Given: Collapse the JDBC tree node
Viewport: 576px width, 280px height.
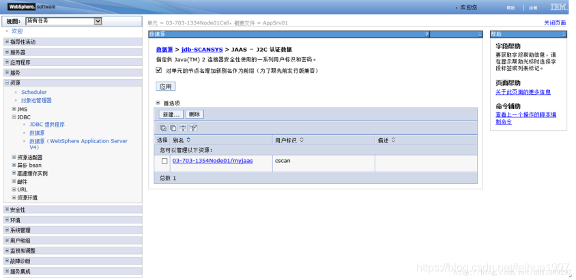Looking at the screenshot, I should pyautogui.click(x=14, y=117).
